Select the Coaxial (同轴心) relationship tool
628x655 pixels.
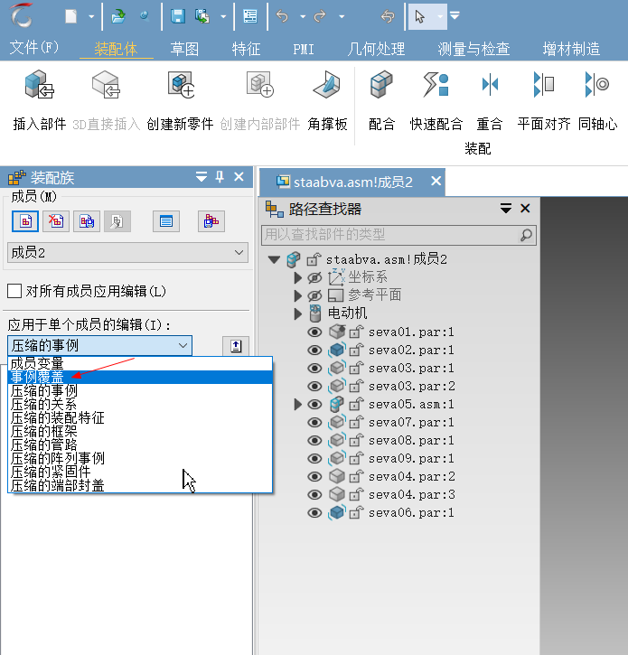point(597,87)
